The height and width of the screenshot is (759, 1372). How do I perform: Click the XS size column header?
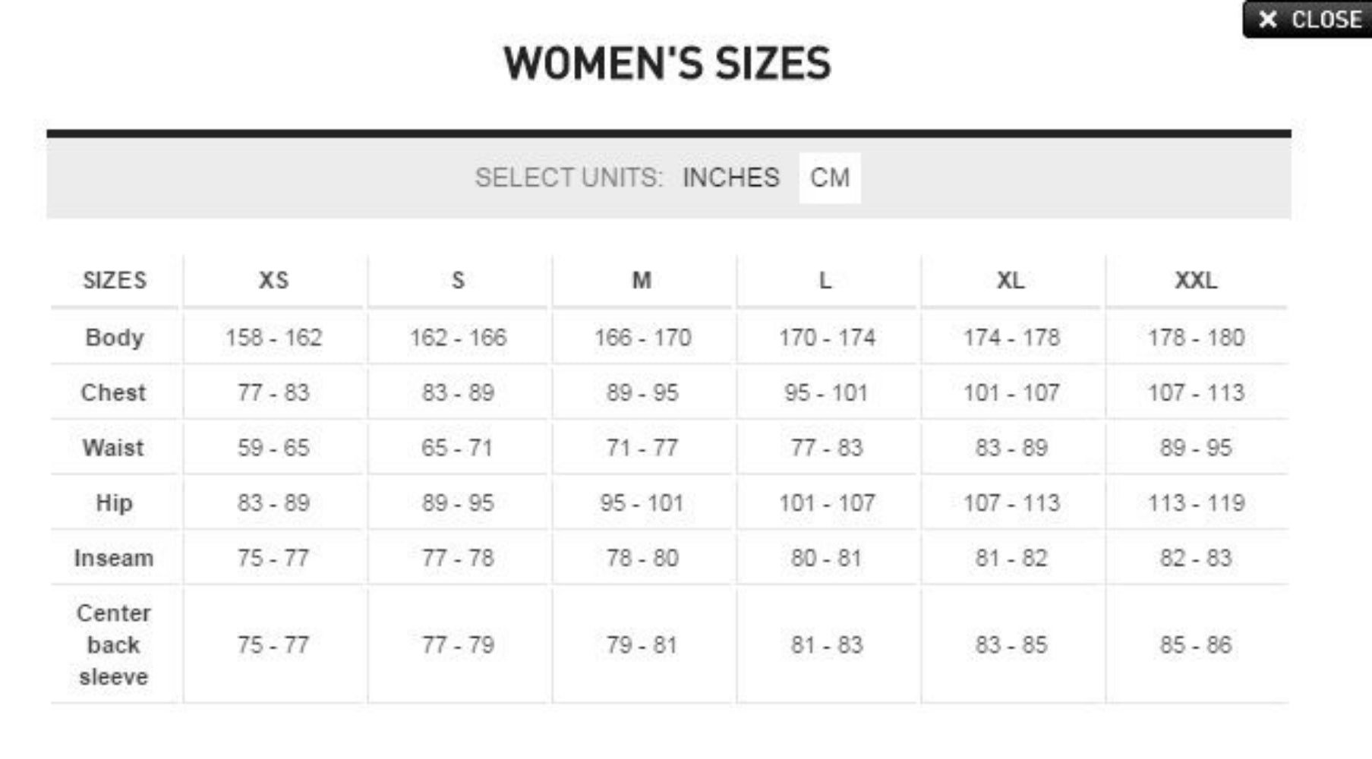click(x=273, y=280)
